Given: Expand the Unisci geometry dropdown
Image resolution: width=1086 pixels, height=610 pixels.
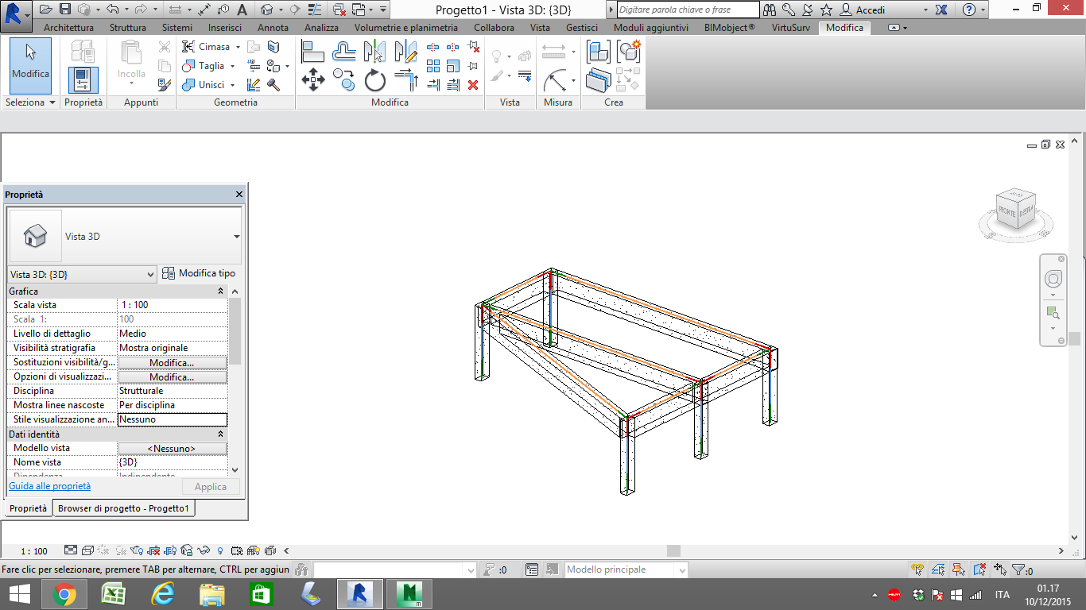Looking at the screenshot, I should (233, 85).
